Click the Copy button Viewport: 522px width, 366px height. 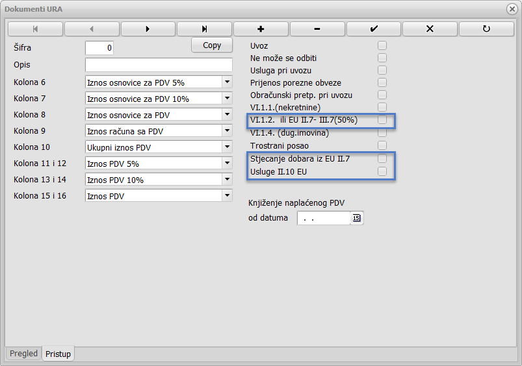[x=212, y=45]
